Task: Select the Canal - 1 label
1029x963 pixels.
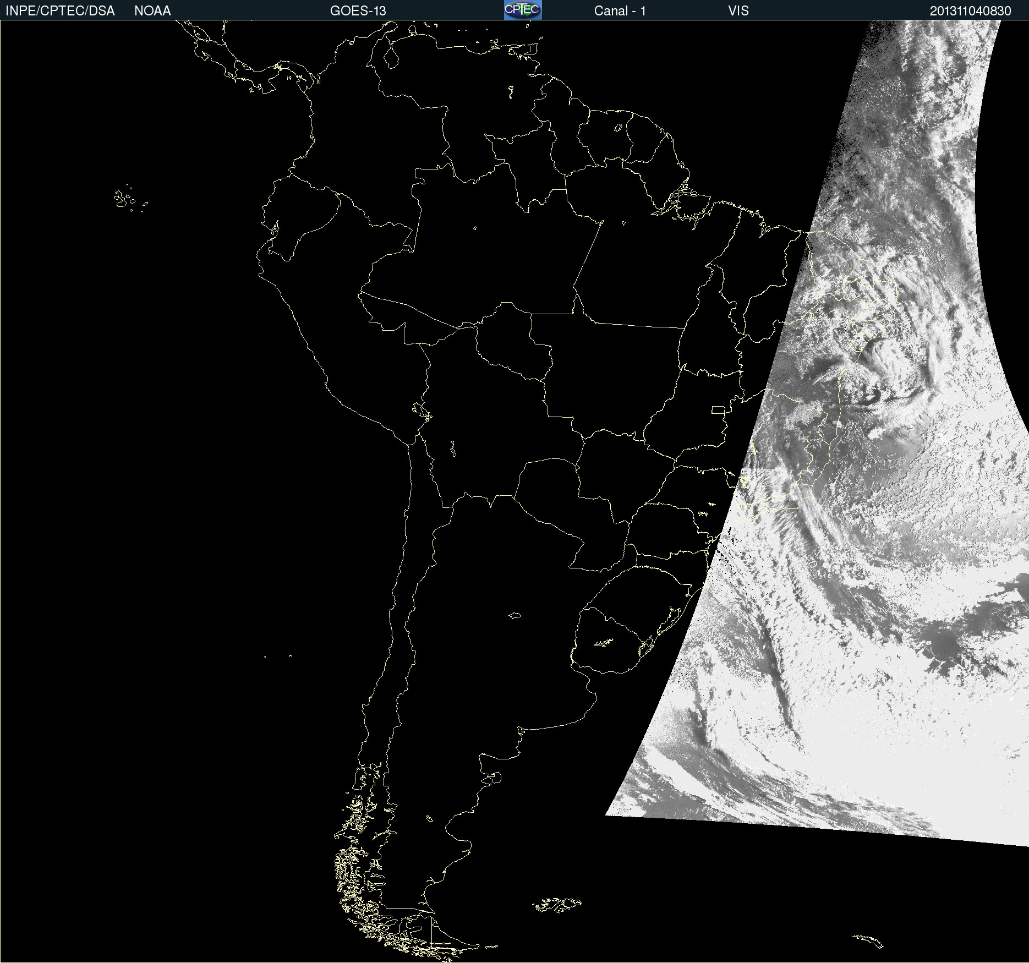Action: (x=620, y=11)
